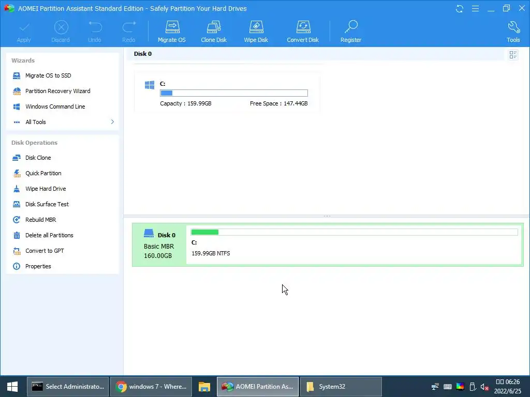This screenshot has height=397, width=530.
Task: Click the colorful display tray icon
Action: tap(460, 387)
